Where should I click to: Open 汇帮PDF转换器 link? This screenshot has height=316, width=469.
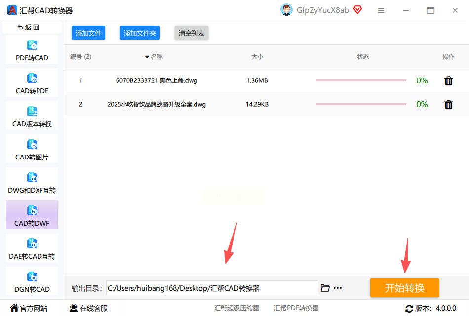(x=296, y=308)
